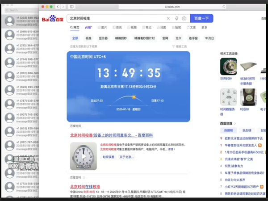Open the 北京时间在线校准 result link
268x201 pixels.
(x=85, y=186)
